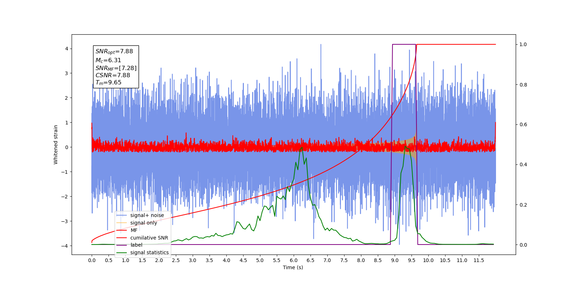Image resolution: width=573 pixels, height=286 pixels.
Task: Click the 4.0 x-axis tick label
Action: (226, 260)
